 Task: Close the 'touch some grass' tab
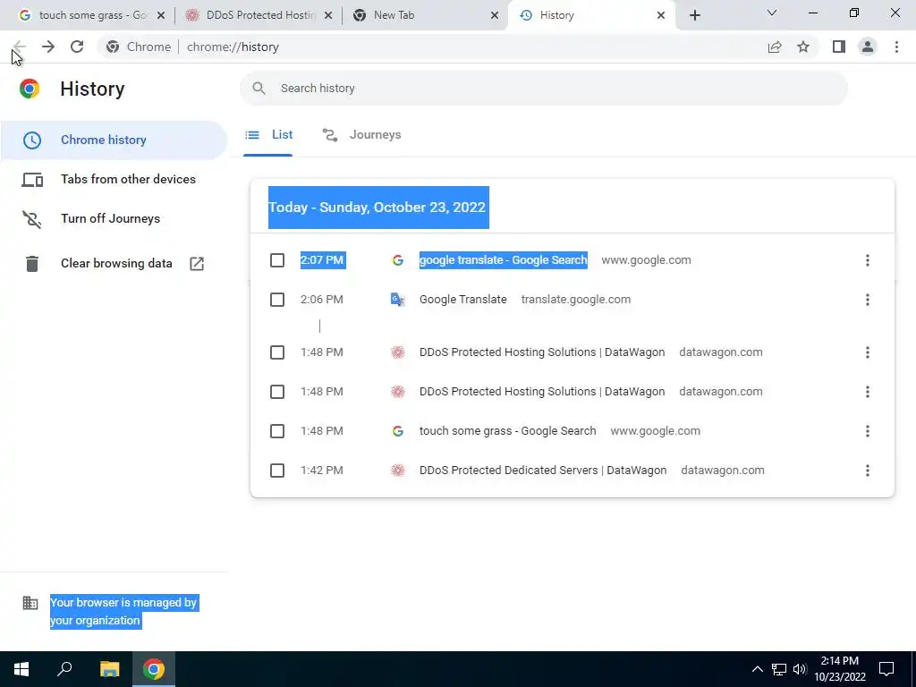tap(161, 15)
